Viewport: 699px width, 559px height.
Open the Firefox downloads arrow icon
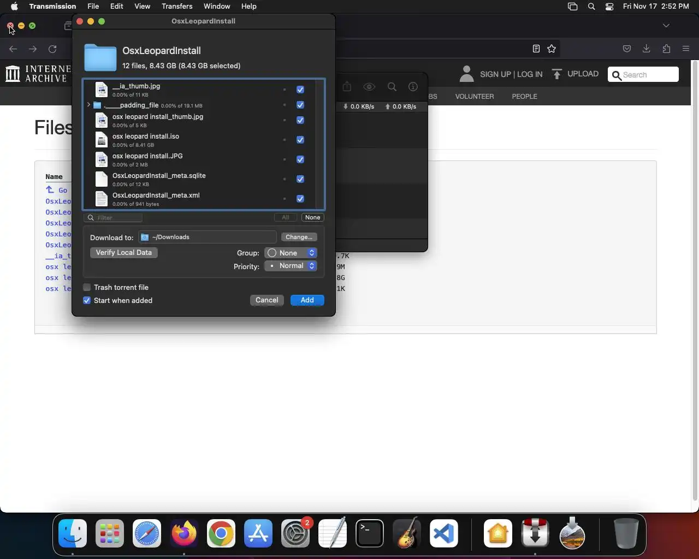[x=647, y=49]
